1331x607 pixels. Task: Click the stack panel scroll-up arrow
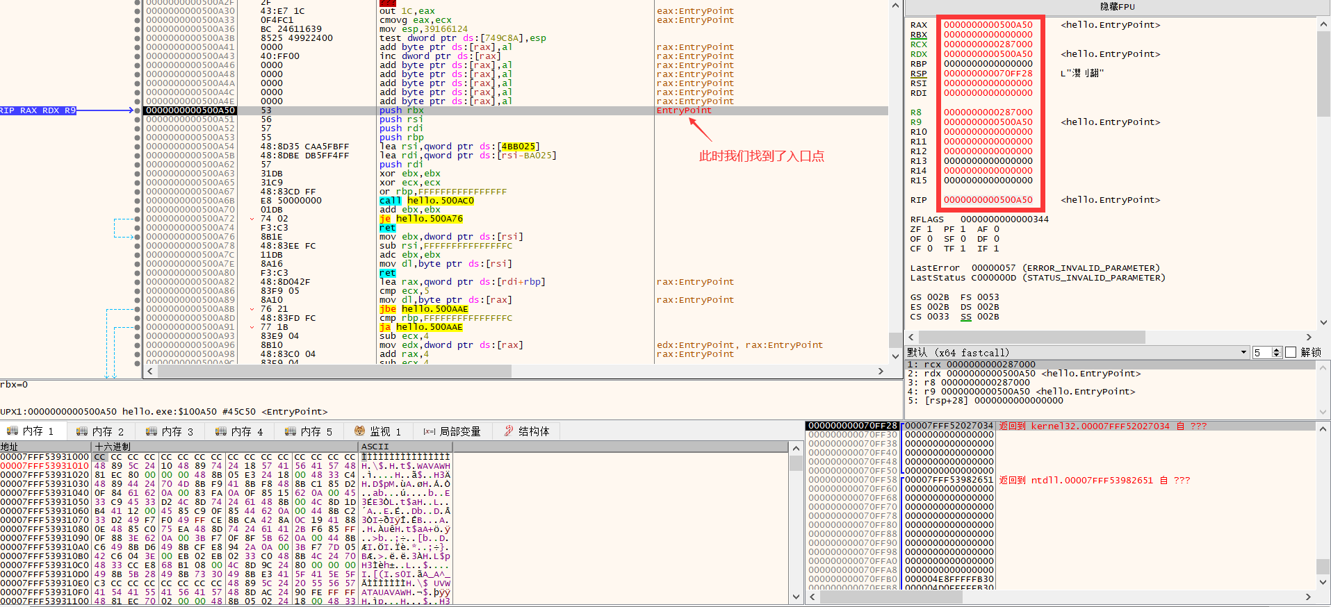[1323, 429]
